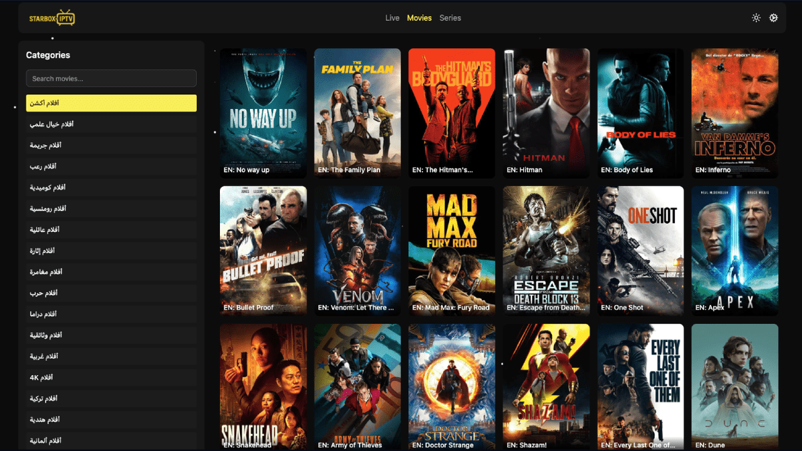Open the Doctor Strange movie poster

click(452, 387)
